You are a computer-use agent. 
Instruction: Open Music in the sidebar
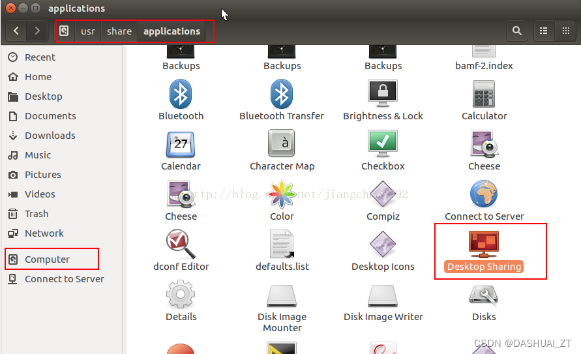click(x=61, y=155)
